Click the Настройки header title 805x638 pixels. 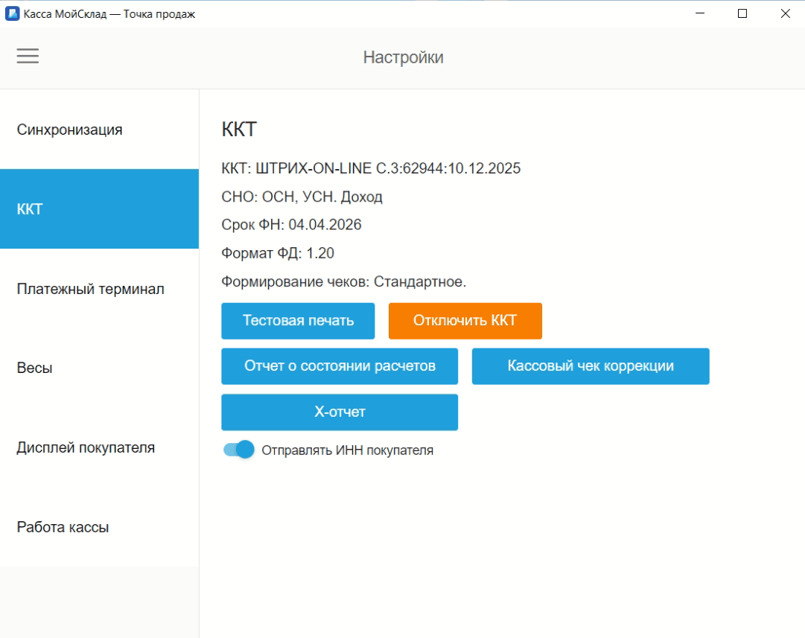pyautogui.click(x=403, y=57)
